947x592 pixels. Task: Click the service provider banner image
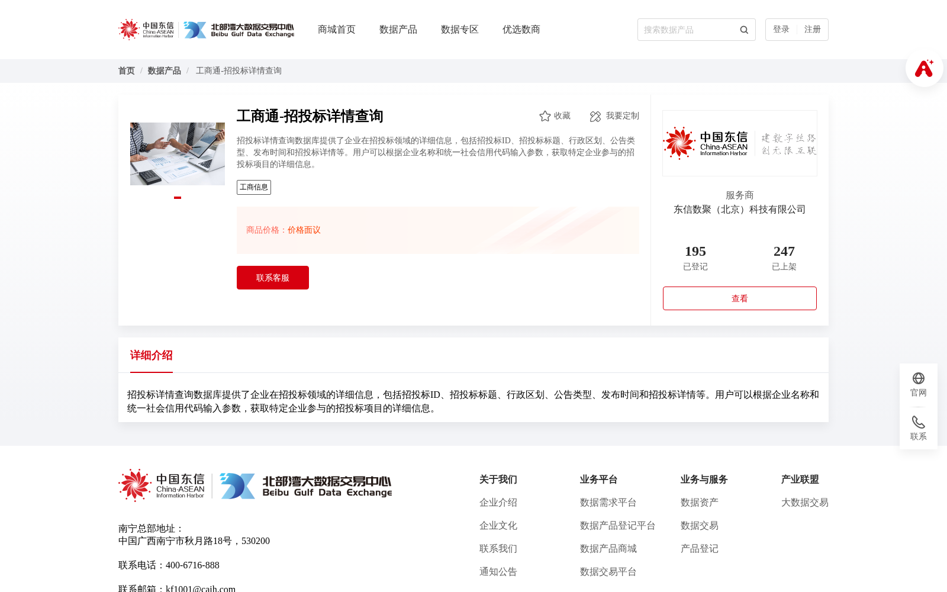pos(740,143)
